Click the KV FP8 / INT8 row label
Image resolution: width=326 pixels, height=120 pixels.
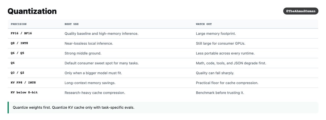pos(23,83)
